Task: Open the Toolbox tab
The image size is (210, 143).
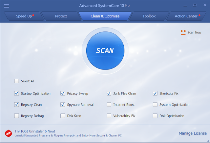Action: point(149,16)
